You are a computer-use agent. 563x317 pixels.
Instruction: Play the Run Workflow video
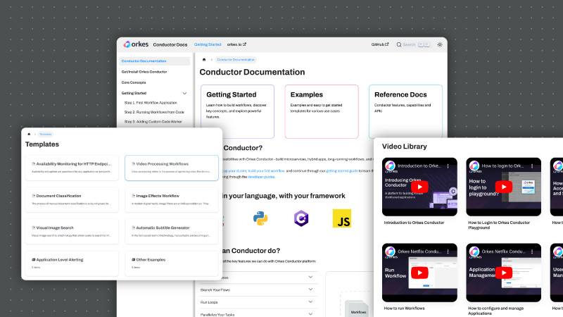(x=419, y=273)
